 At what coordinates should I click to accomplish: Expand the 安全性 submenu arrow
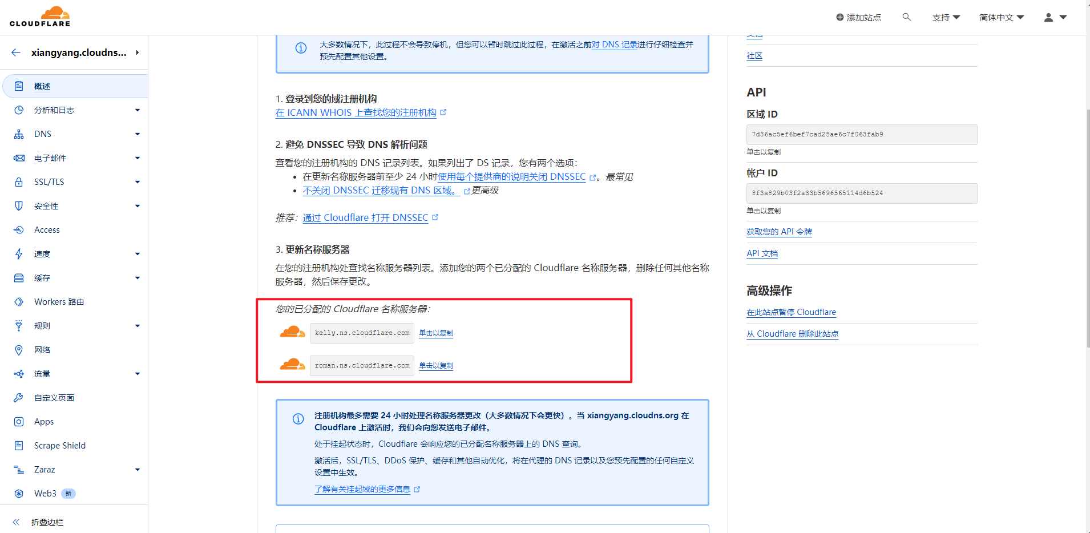pos(138,206)
